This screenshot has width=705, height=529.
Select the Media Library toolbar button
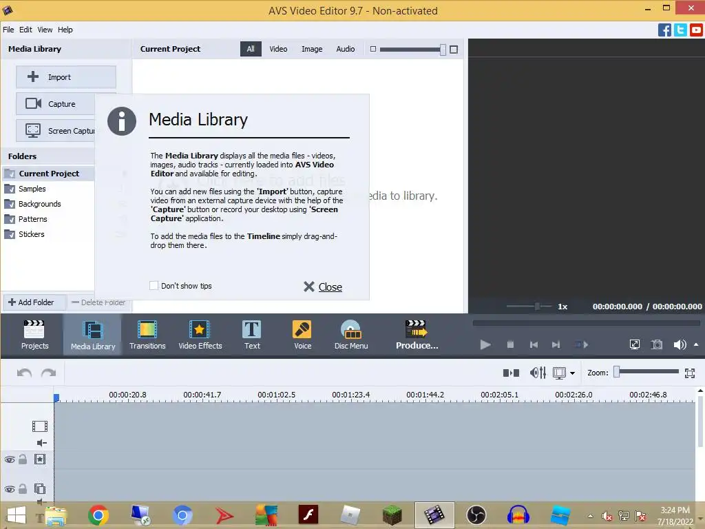click(x=93, y=335)
